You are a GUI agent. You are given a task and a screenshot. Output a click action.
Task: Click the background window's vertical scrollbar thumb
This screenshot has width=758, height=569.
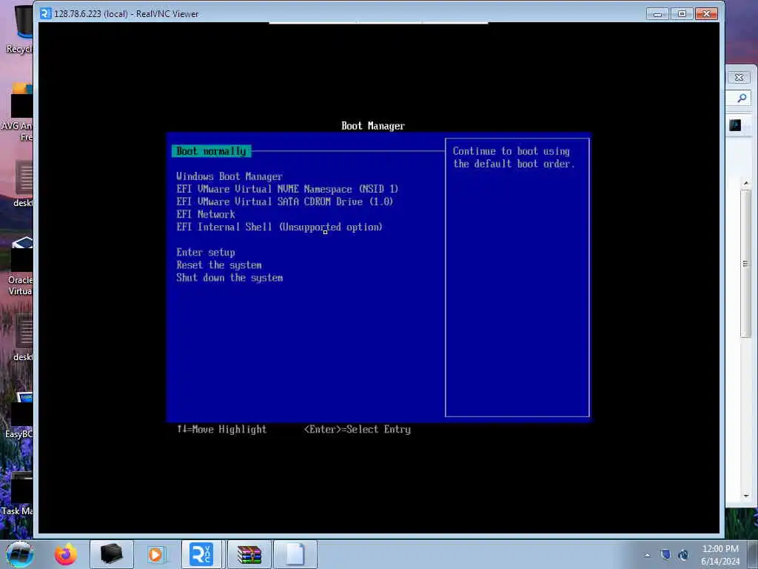[x=746, y=263]
